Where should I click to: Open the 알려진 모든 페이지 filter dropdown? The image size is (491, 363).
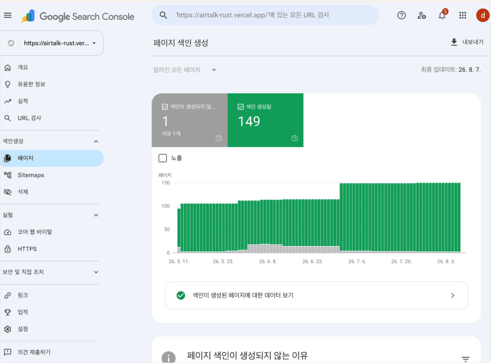point(185,70)
